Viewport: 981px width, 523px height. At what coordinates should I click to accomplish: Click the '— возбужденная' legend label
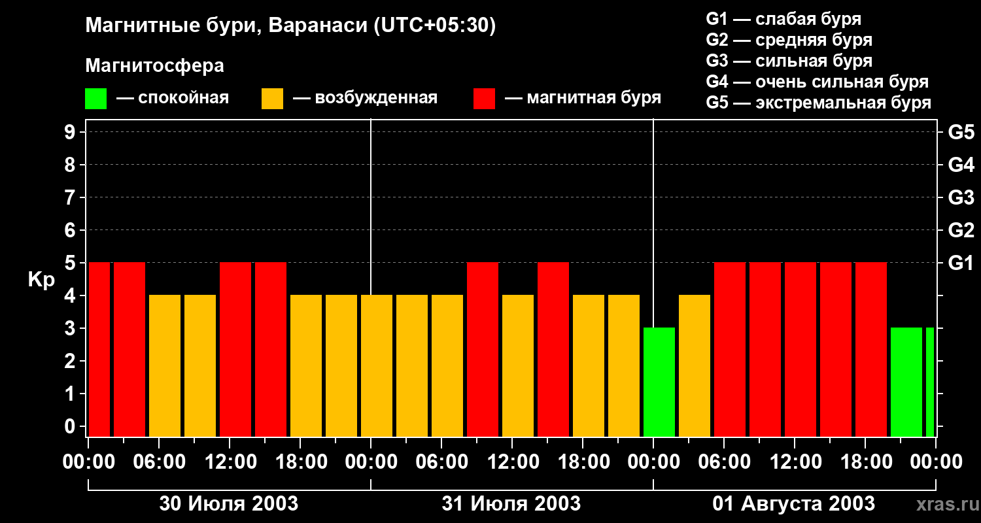[x=365, y=98]
